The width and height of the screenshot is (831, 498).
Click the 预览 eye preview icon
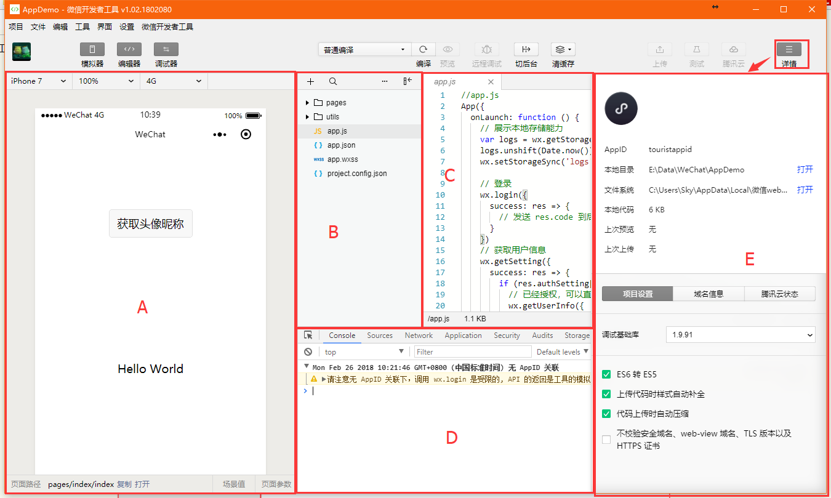click(448, 49)
